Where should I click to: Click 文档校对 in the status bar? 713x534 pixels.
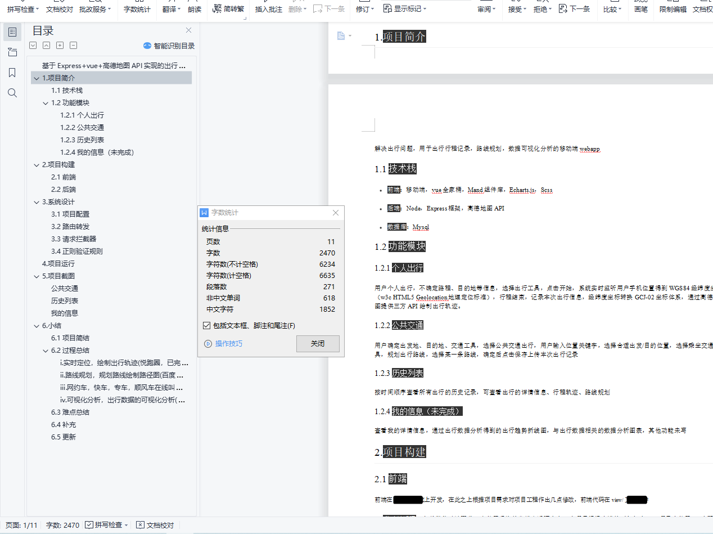(156, 525)
